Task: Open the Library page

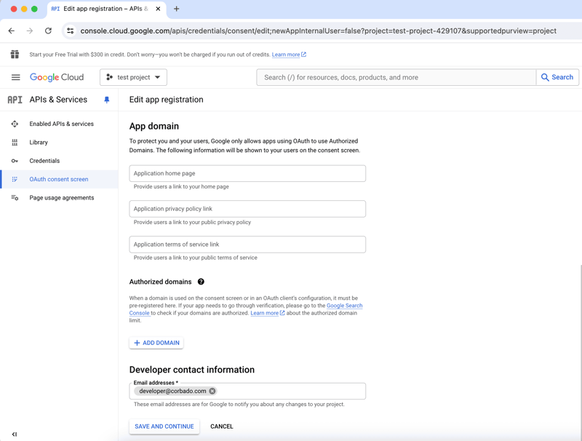Action: tap(39, 142)
